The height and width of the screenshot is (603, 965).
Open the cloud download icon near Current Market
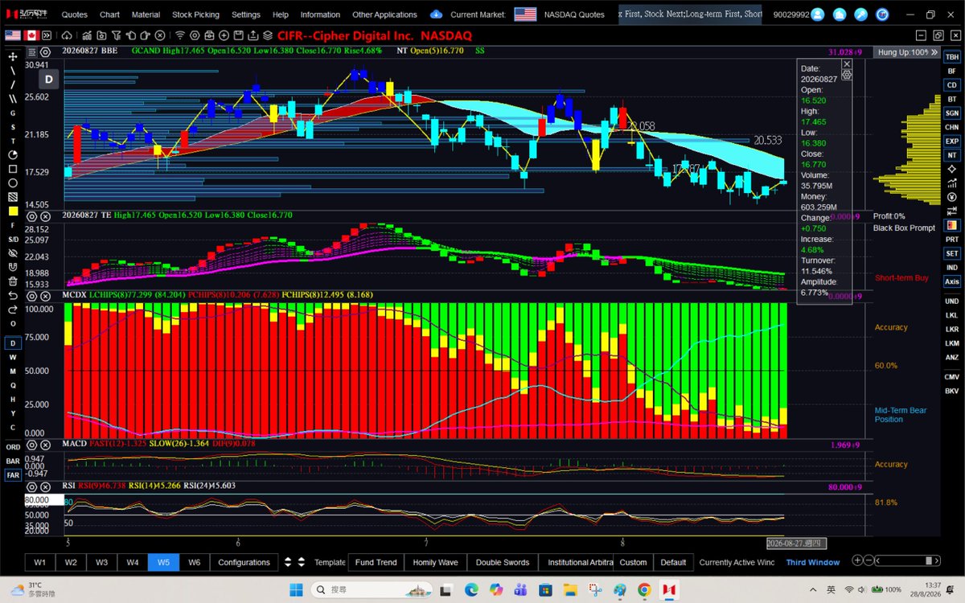(436, 14)
